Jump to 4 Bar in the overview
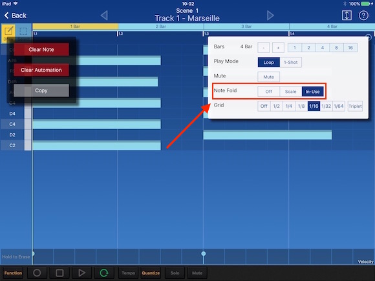Viewport: 375px width, 281px height. point(332,26)
